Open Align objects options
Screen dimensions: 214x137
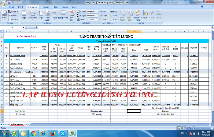(145, 15)
